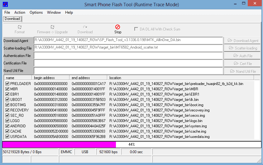Sort by the end address column header
The image size is (263, 165).
tap(88, 78)
